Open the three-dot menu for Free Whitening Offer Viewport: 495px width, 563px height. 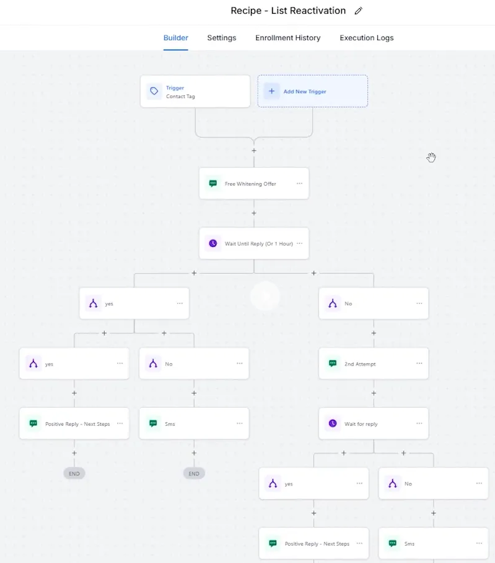[300, 184]
